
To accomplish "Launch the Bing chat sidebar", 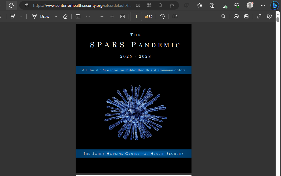I will (274, 5).
